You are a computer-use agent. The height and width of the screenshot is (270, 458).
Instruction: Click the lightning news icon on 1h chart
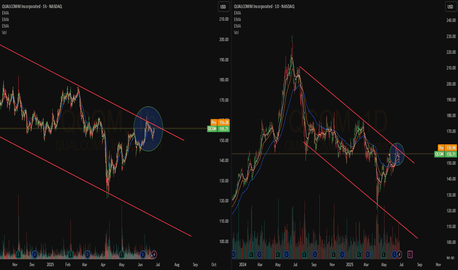tap(154, 254)
